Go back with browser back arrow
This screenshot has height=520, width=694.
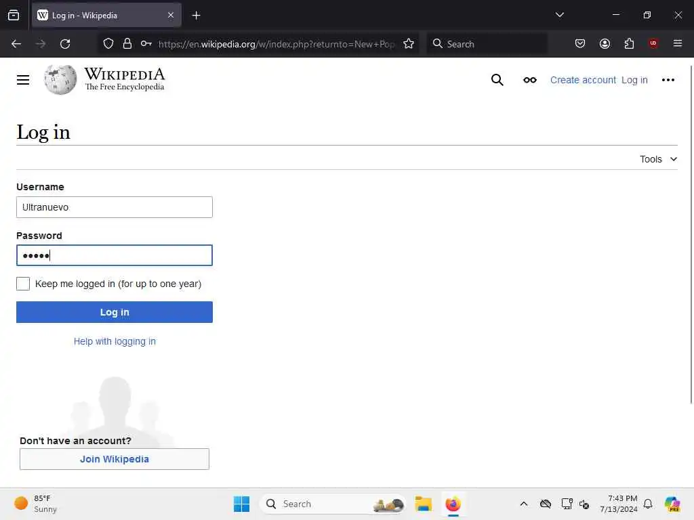[16, 44]
